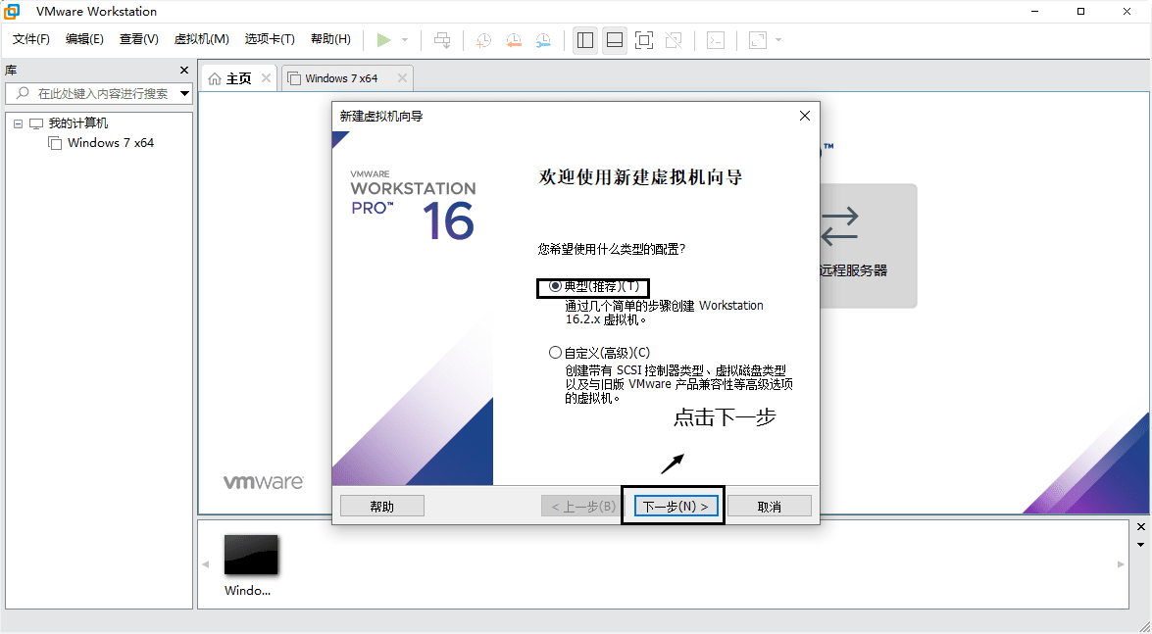1152x634 pixels.
Task: Toggle the thumbnail bar toolbar icon
Action: [615, 39]
